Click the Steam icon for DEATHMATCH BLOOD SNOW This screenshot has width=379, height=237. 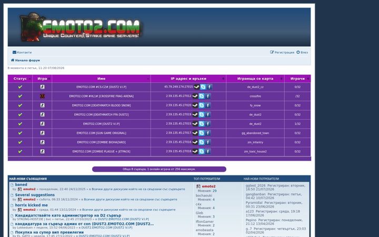195,105
